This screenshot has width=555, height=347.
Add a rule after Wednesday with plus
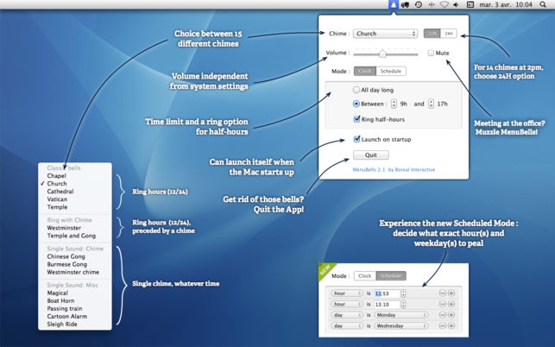(451, 325)
